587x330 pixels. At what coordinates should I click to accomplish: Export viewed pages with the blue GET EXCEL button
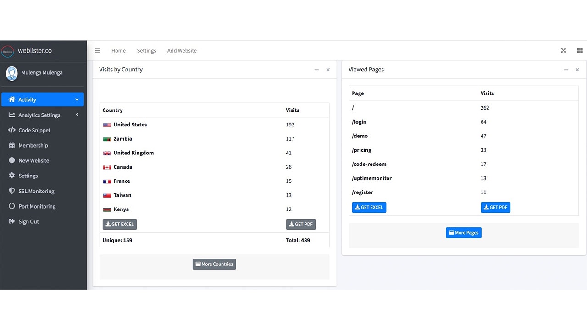[369, 207]
